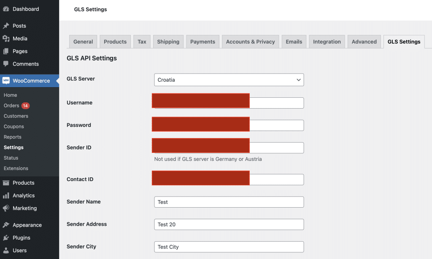Image resolution: width=432 pixels, height=259 pixels.
Task: Click the Marketing megaphone icon
Action: [x=6, y=208]
